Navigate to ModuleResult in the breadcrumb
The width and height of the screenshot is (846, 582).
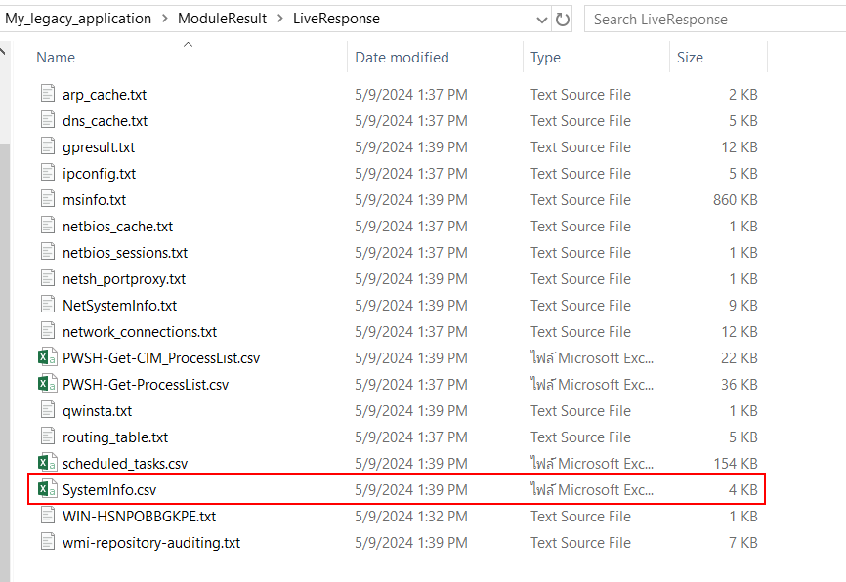click(222, 19)
